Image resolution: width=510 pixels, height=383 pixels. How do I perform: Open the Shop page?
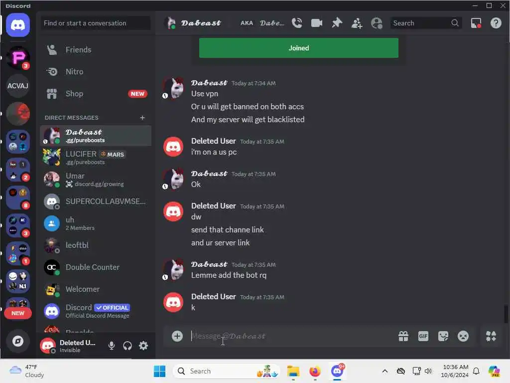pos(96,94)
